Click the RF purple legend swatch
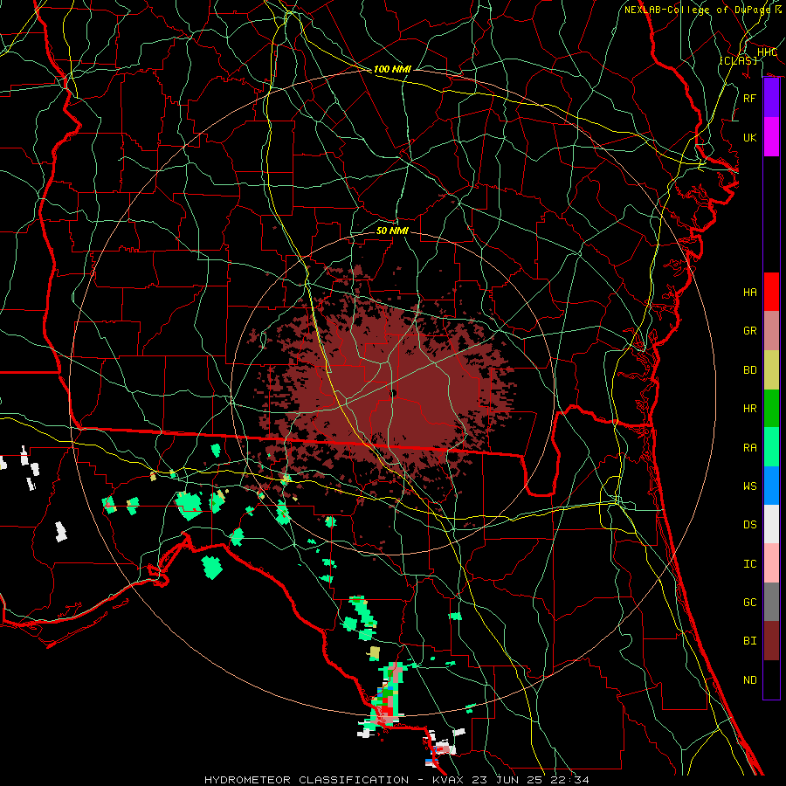786x786 pixels. [x=771, y=98]
